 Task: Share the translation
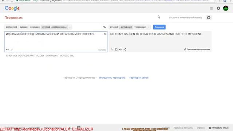tap(125, 49)
